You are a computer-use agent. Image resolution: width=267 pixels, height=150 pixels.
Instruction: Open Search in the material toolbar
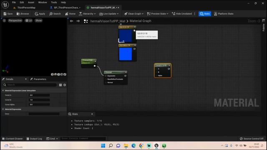pos(55,14)
